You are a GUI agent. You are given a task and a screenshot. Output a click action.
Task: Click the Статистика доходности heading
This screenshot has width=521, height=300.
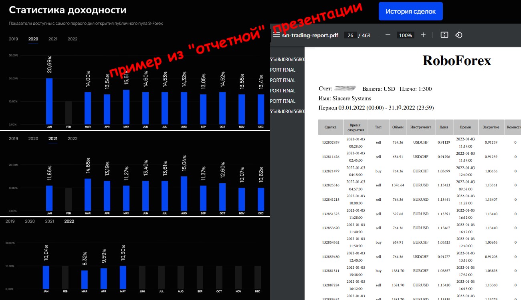[x=68, y=10]
